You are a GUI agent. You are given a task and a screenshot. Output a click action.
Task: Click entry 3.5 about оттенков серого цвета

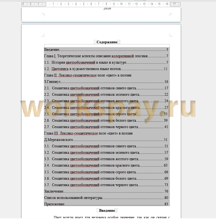pyautogui.click(x=106, y=172)
